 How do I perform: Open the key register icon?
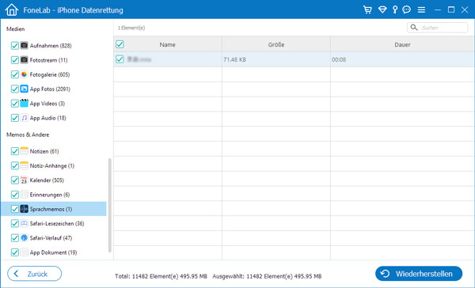(395, 9)
